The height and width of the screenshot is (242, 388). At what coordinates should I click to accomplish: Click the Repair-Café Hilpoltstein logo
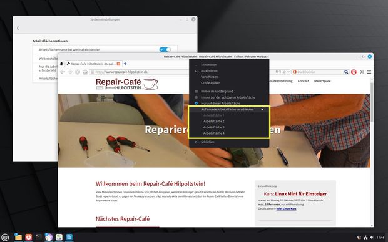tap(126, 84)
